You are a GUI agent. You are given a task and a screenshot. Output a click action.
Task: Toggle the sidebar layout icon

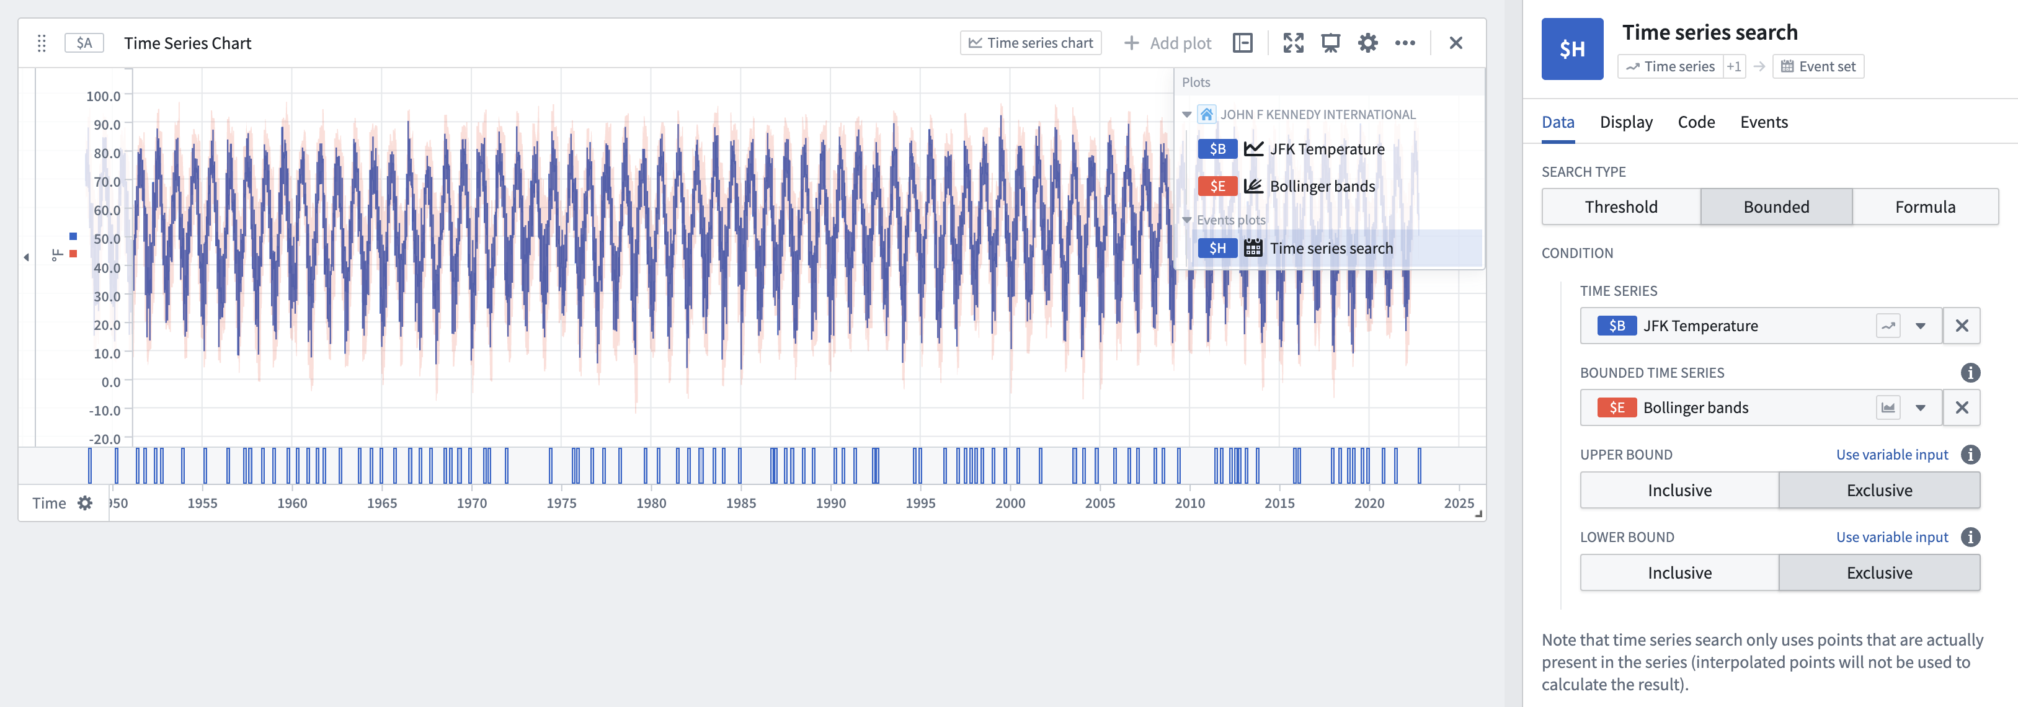(x=1242, y=43)
